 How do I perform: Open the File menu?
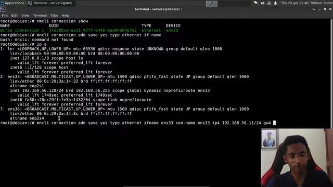[5, 16]
